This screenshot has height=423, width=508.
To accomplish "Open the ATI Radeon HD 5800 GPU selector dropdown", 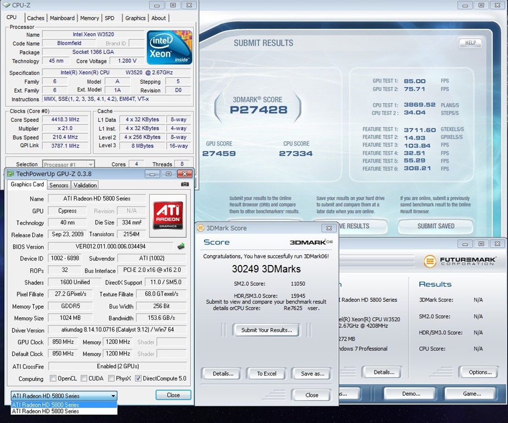I will tap(64, 396).
